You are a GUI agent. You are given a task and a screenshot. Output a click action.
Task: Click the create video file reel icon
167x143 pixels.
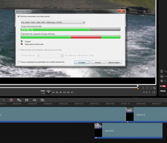click(x=162, y=71)
